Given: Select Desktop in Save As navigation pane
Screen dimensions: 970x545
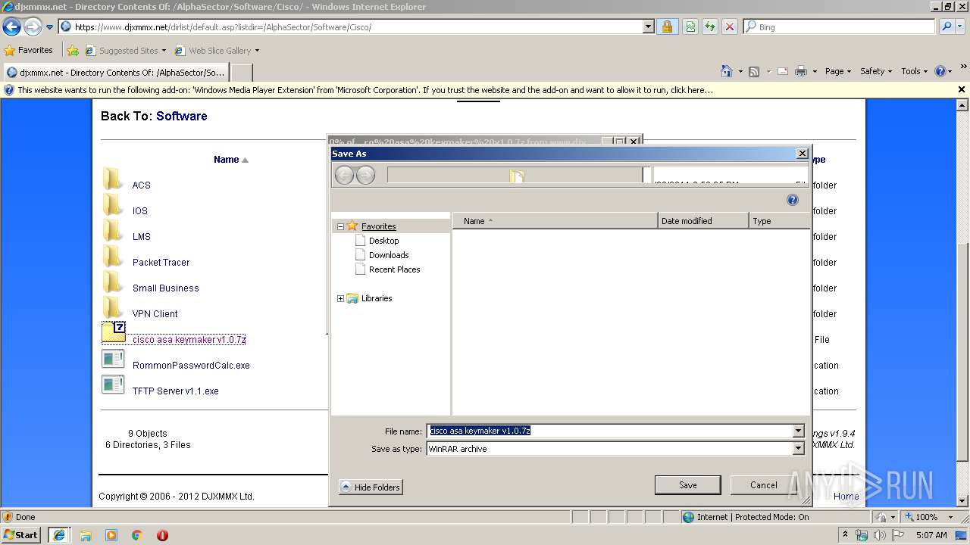Looking at the screenshot, I should click(x=383, y=241).
